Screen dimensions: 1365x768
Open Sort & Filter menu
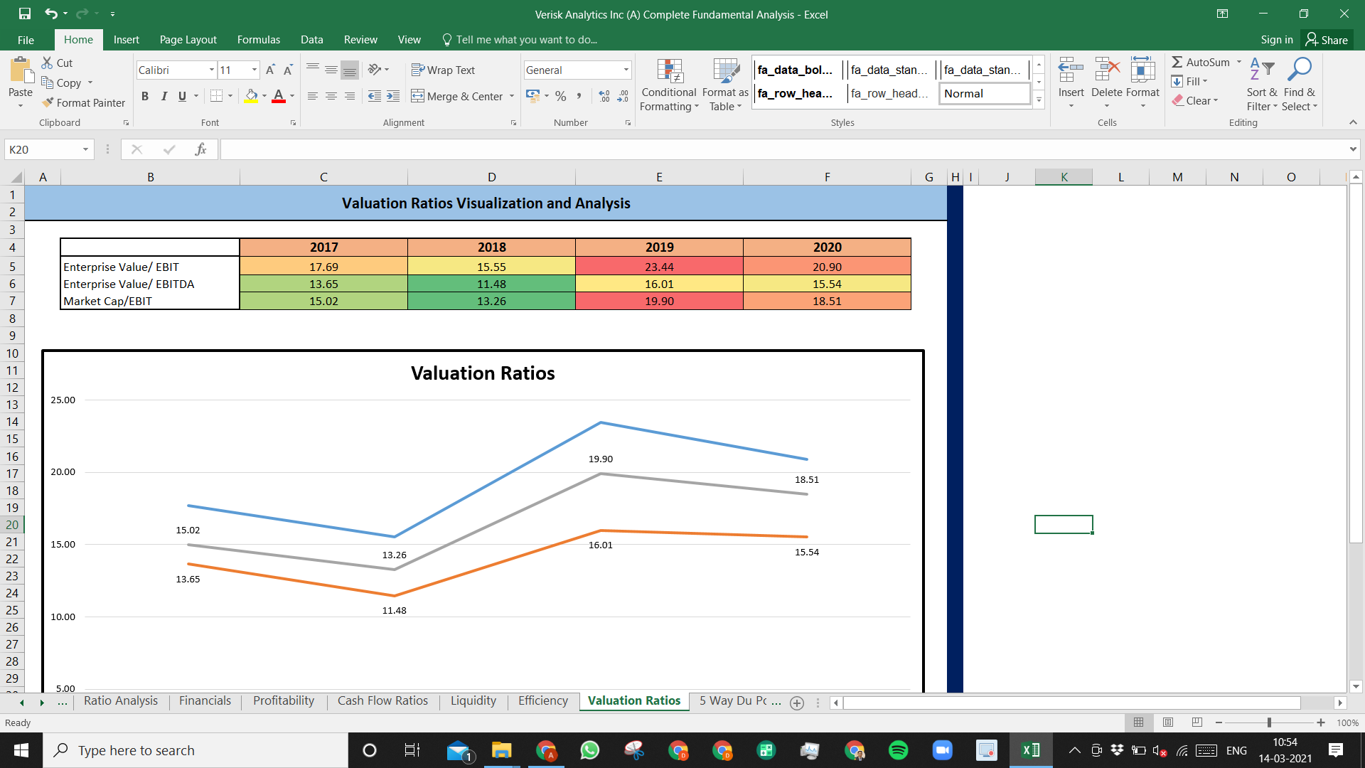tap(1262, 85)
